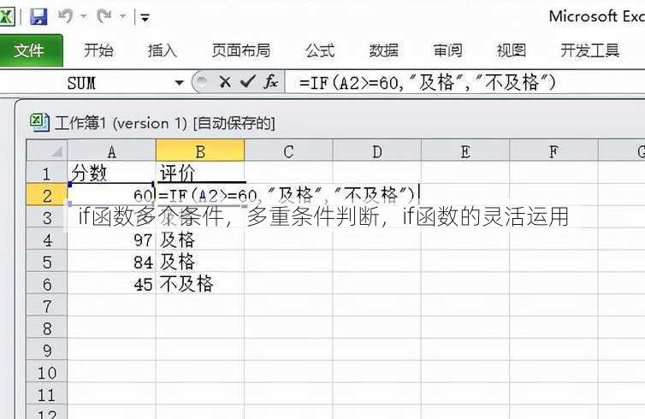This screenshot has width=645, height=419.
Task: Save workbook with floppy disk icon
Action: point(38,17)
